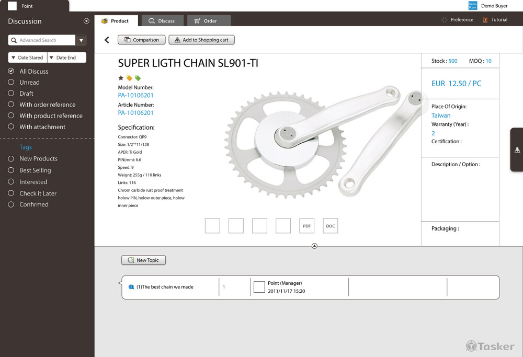The image size is (523, 357).
Task: Open the Date Started dropdown
Action: 28,57
